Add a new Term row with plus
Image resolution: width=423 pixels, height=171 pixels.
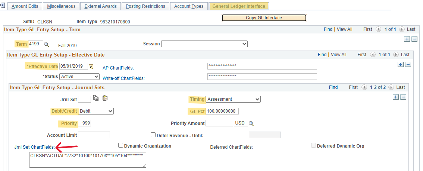pyautogui.click(x=407, y=39)
